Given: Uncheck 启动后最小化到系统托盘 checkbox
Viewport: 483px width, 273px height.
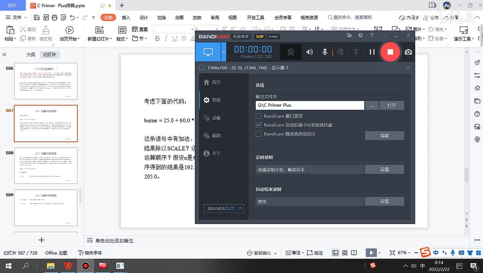Looking at the screenshot, I should point(259,125).
